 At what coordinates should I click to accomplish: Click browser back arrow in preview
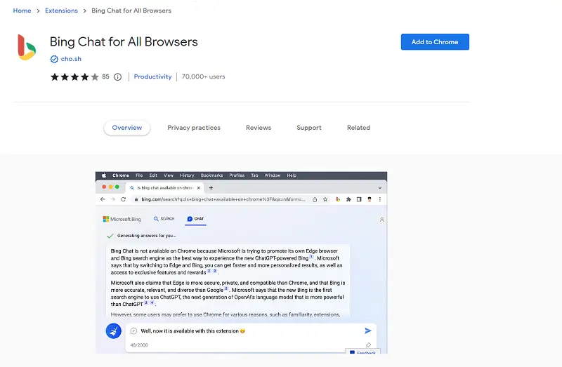[x=103, y=199]
